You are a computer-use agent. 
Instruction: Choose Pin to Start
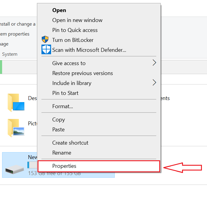point(99,93)
